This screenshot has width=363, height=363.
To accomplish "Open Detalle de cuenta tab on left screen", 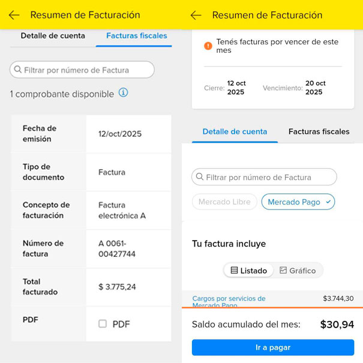I will tap(53, 36).
